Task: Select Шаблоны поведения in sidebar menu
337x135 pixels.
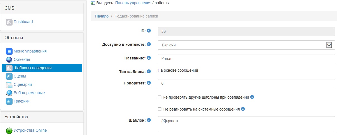Action: click(x=32, y=68)
